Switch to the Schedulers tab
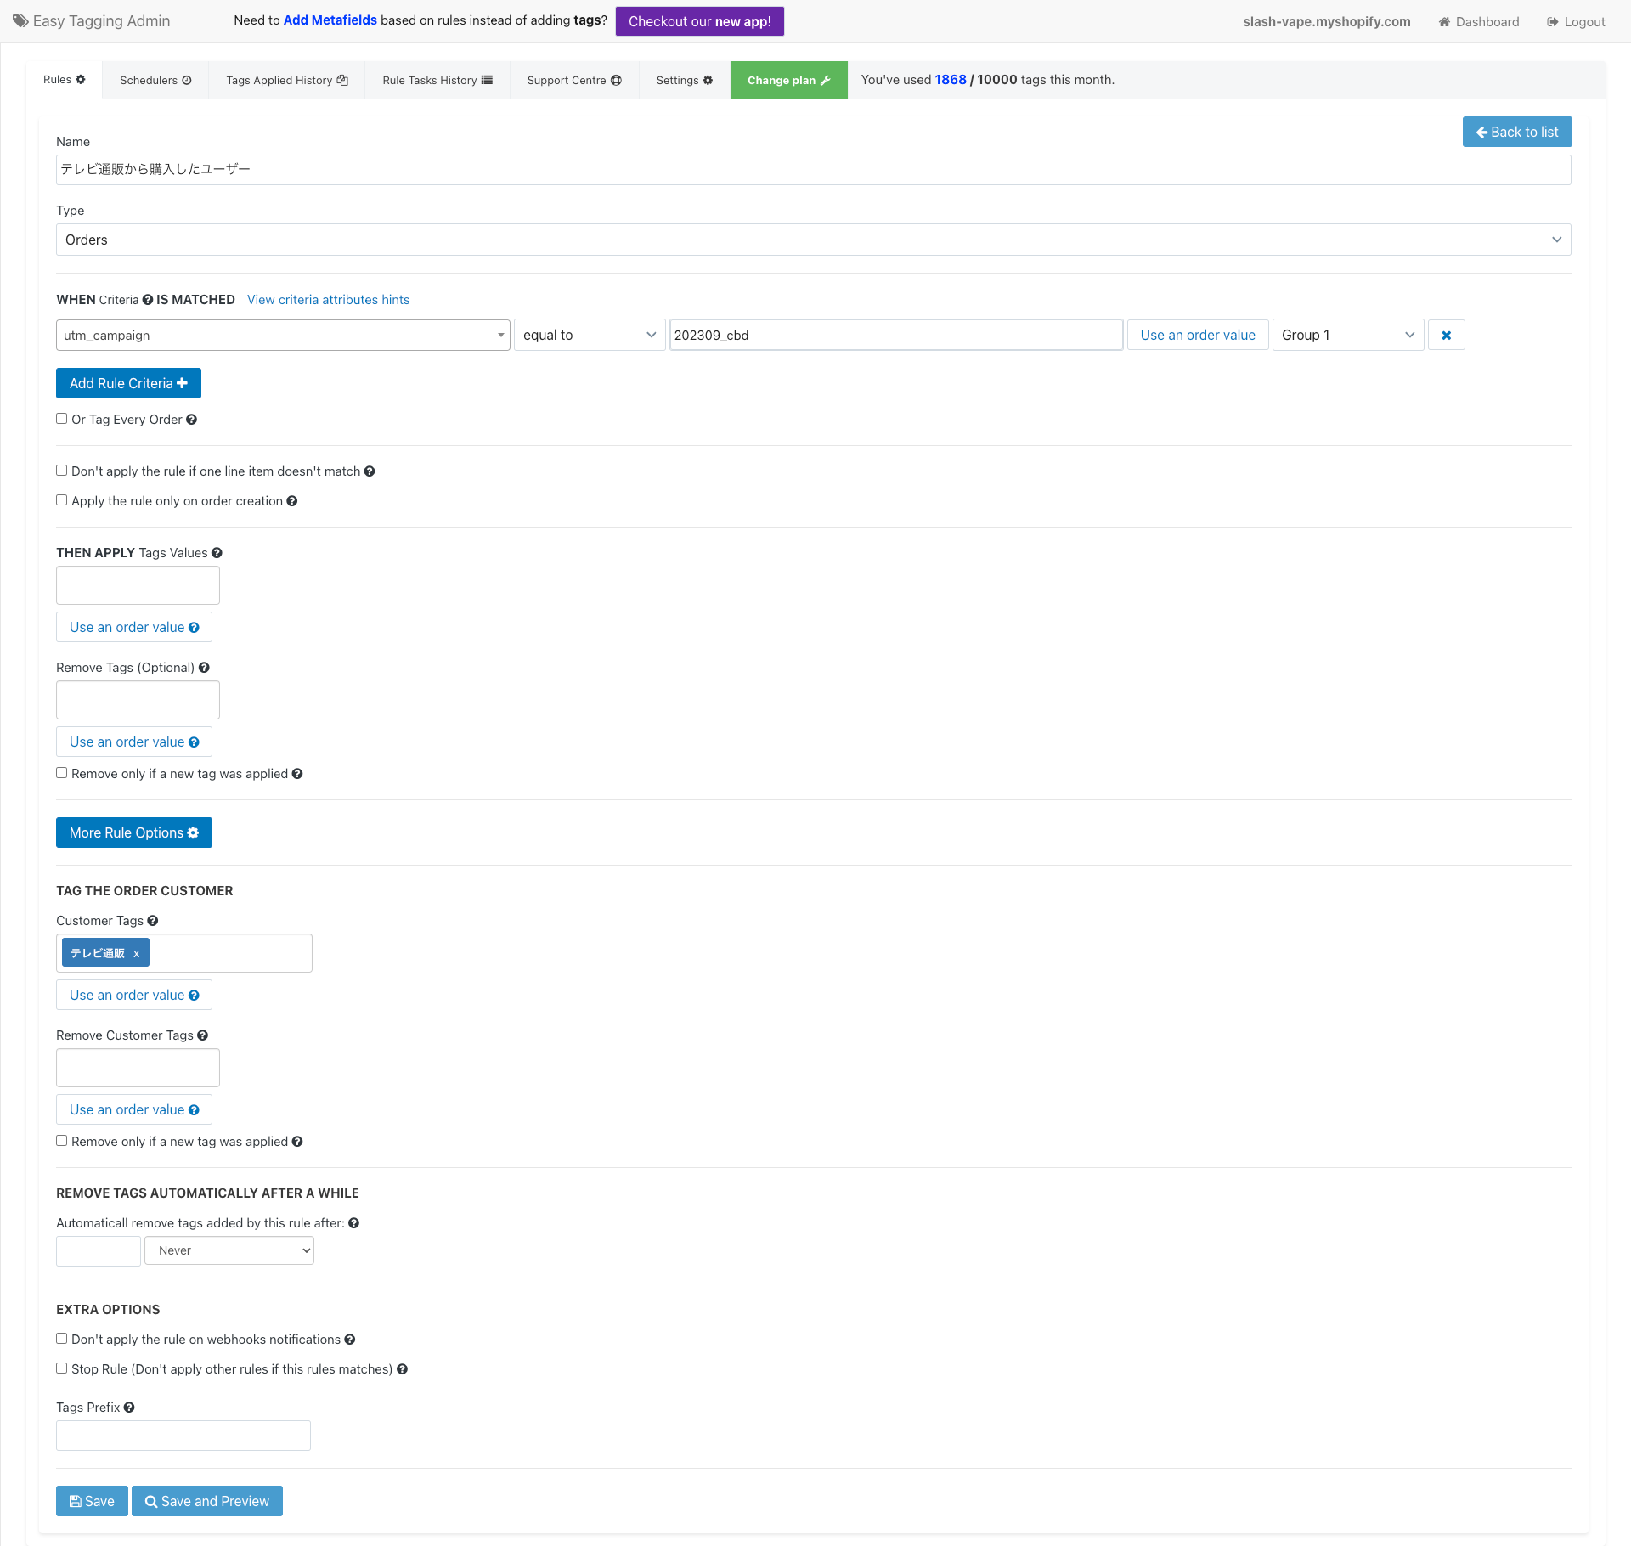 tap(155, 80)
